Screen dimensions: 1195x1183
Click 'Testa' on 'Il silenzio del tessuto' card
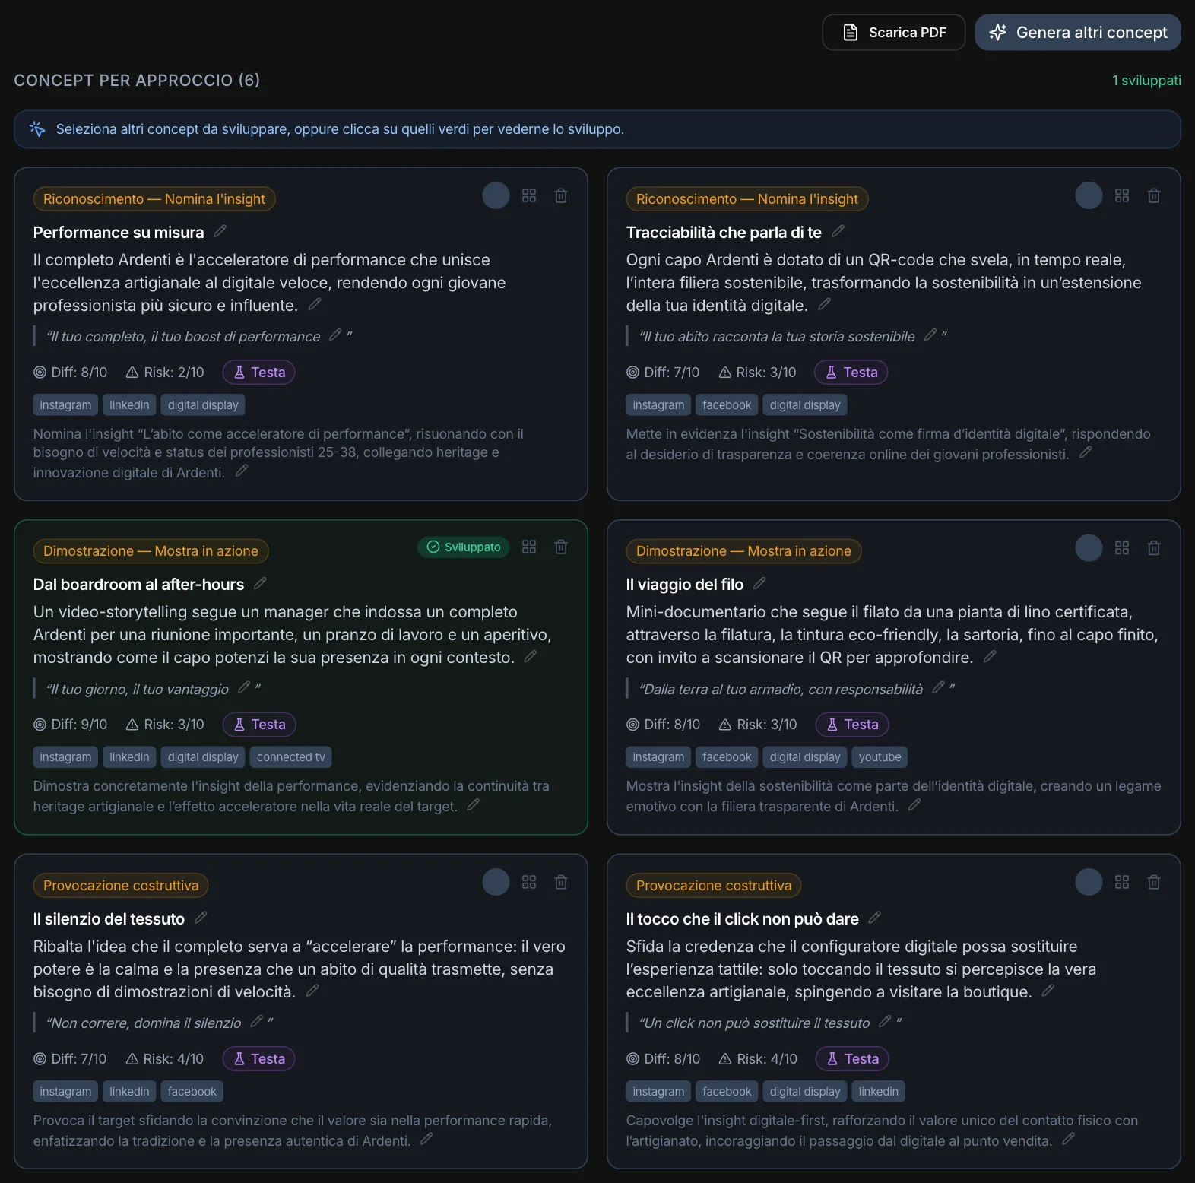pos(259,1059)
